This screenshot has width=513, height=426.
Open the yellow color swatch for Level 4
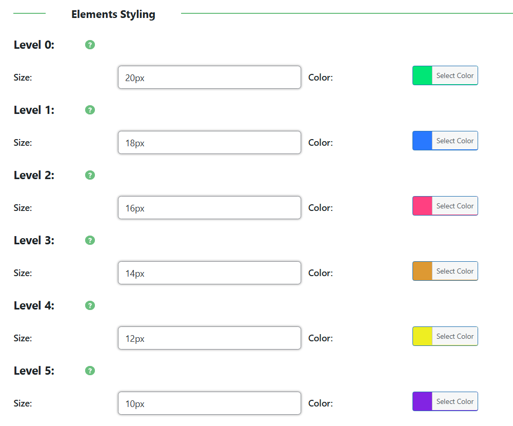[422, 336]
